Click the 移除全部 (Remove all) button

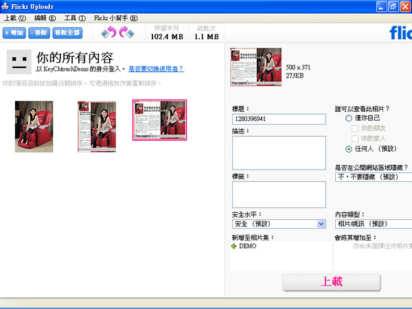pyautogui.click(x=67, y=32)
